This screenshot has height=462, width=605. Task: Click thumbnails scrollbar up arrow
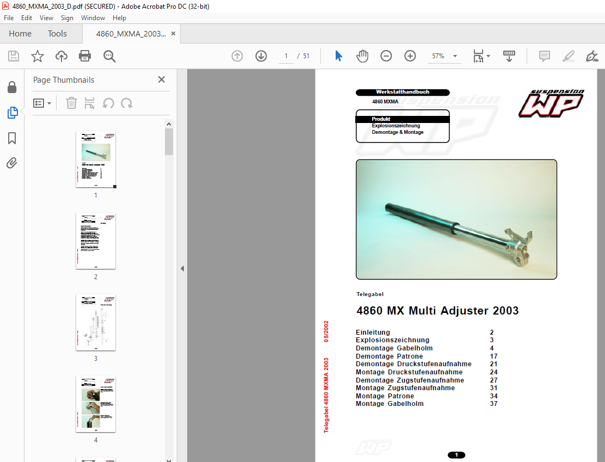[169, 124]
